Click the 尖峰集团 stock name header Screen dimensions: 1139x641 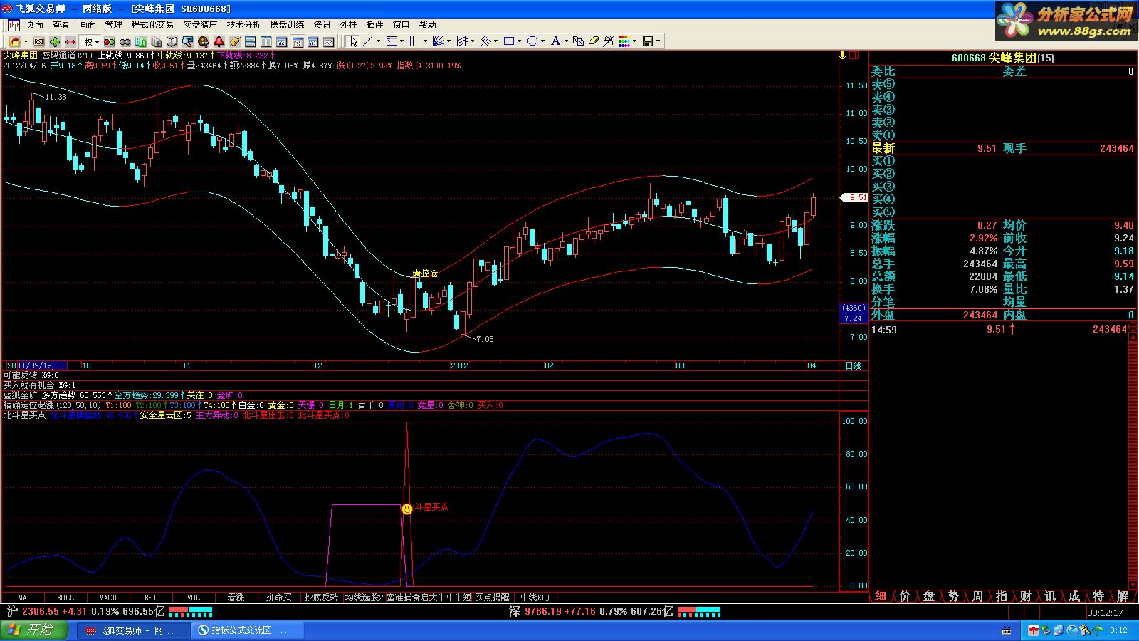pyautogui.click(x=1012, y=58)
